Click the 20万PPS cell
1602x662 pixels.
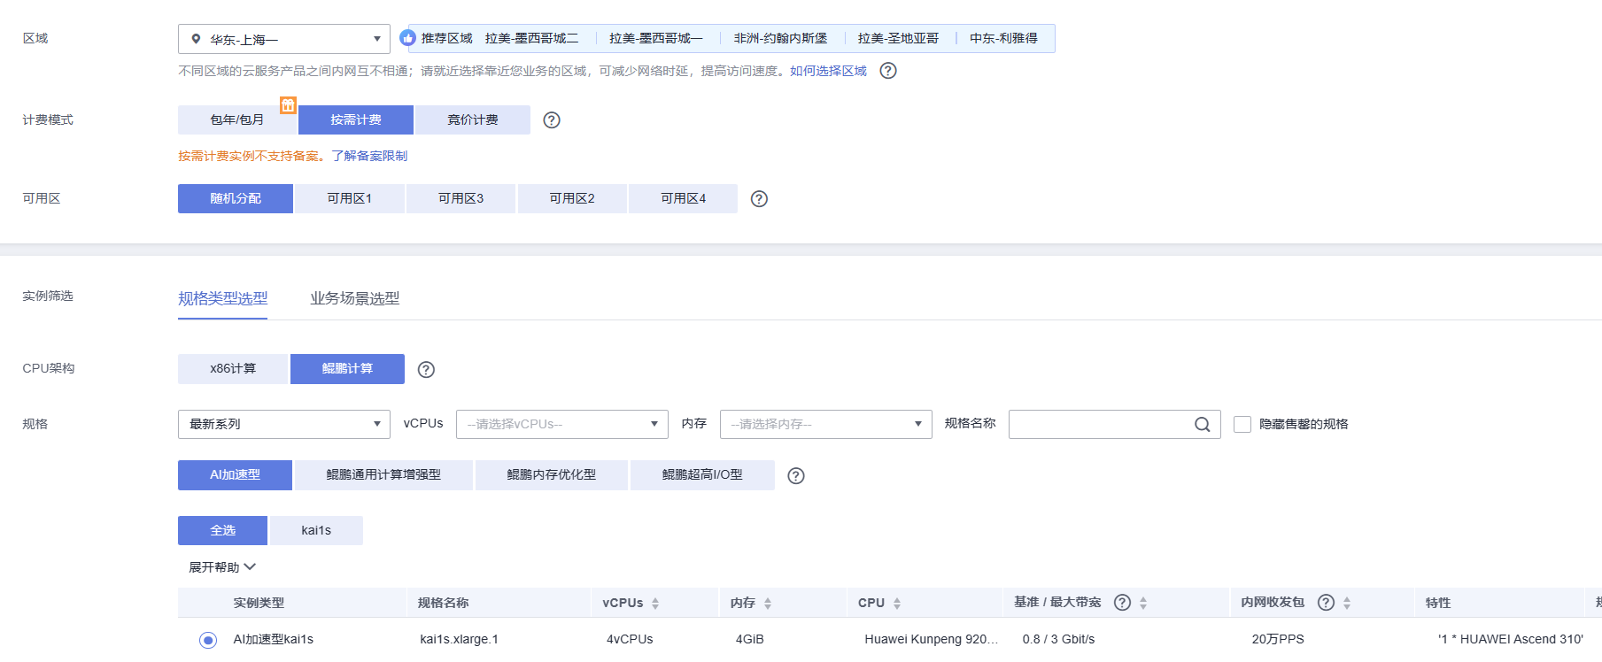tap(1278, 640)
